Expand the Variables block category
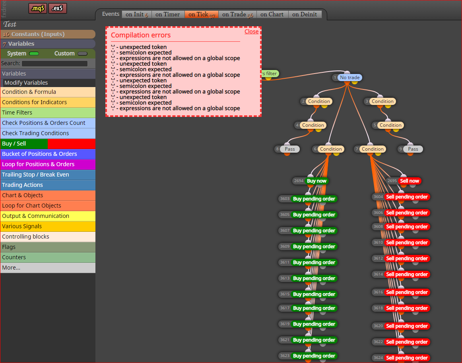 tap(48, 74)
